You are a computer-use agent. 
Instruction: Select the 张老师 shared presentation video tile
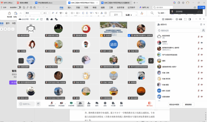[x=113, y=29]
